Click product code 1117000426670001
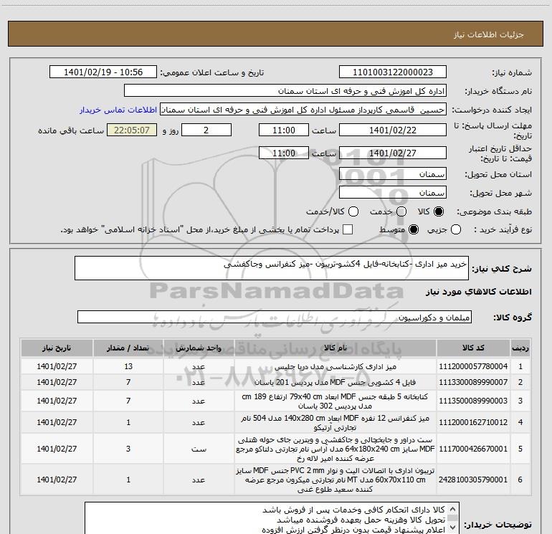Viewport: 552px width, 534px height. point(473,449)
